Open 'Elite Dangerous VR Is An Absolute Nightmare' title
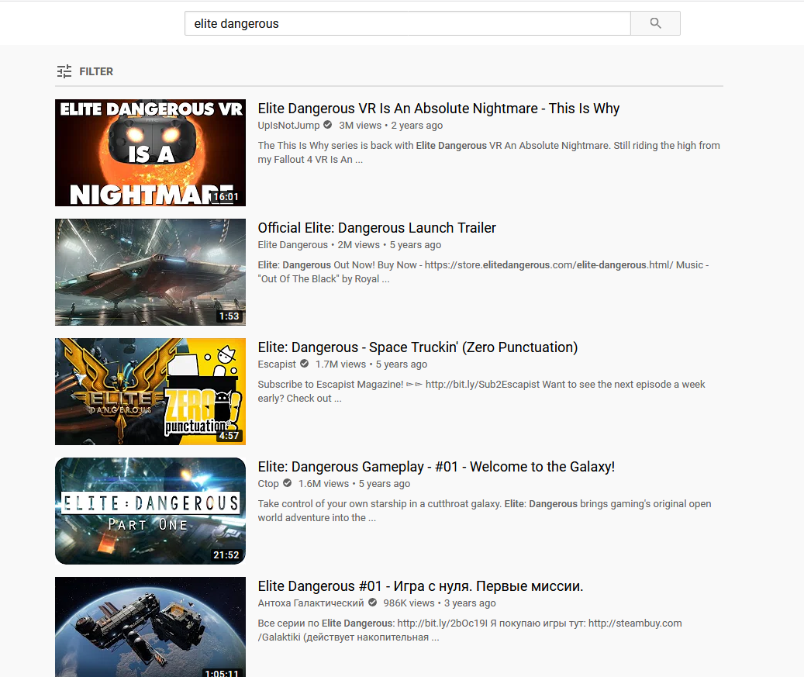 (438, 109)
